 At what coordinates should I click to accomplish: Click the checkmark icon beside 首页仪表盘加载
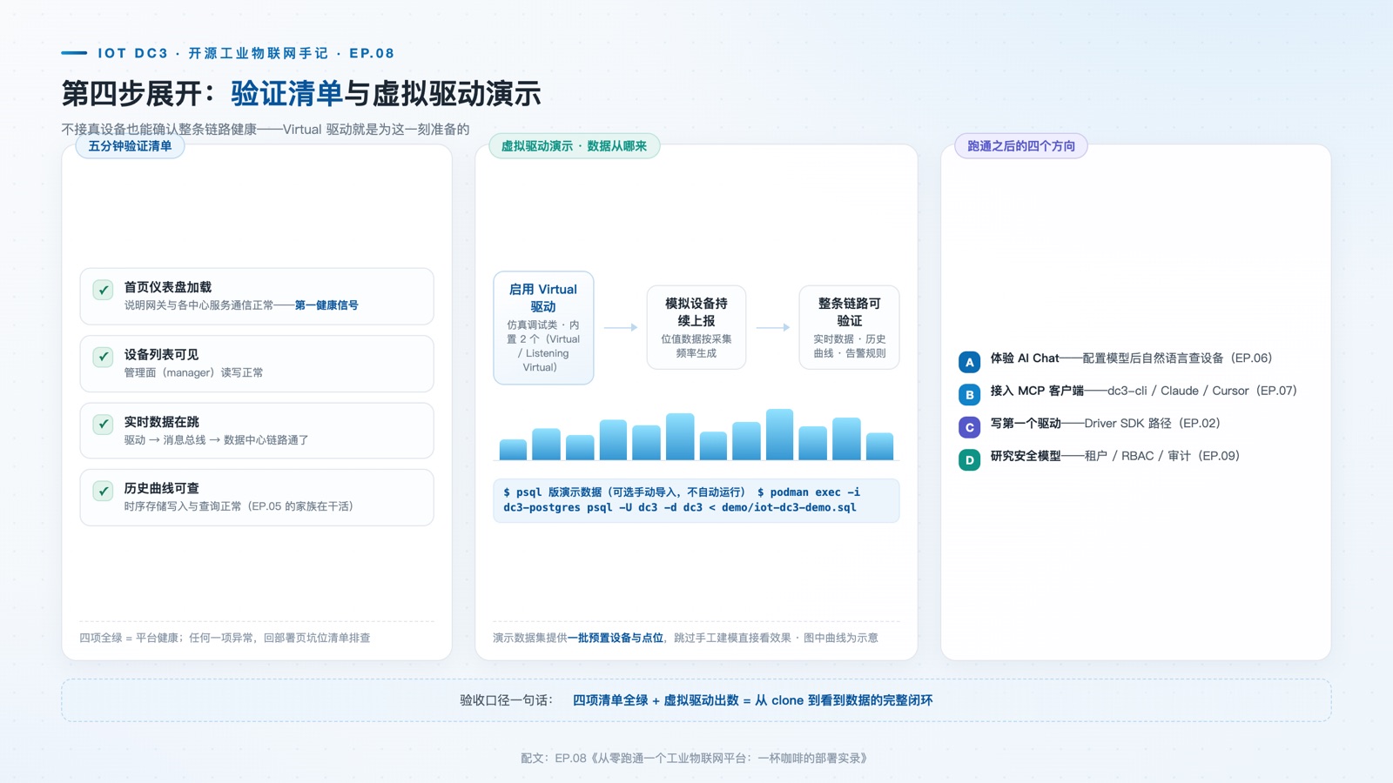tap(103, 290)
